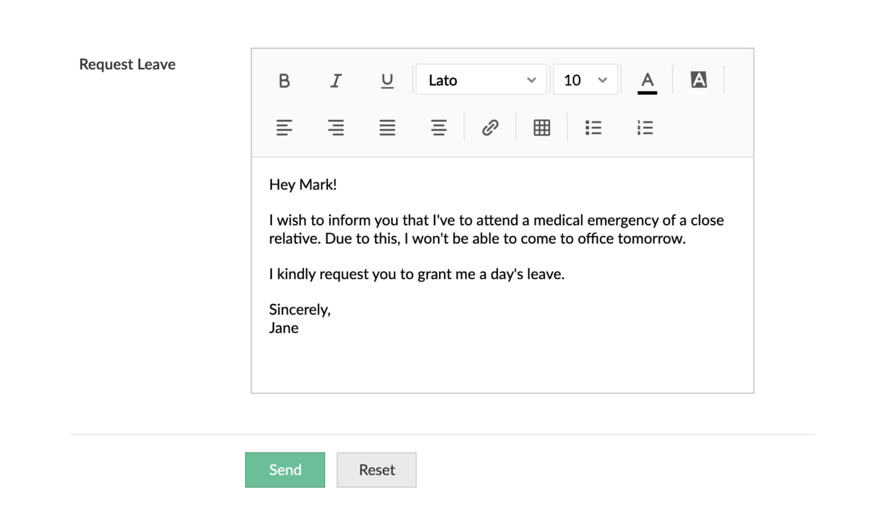Create a numbered list
Image resolution: width=885 pixels, height=531 pixels.
pos(645,128)
